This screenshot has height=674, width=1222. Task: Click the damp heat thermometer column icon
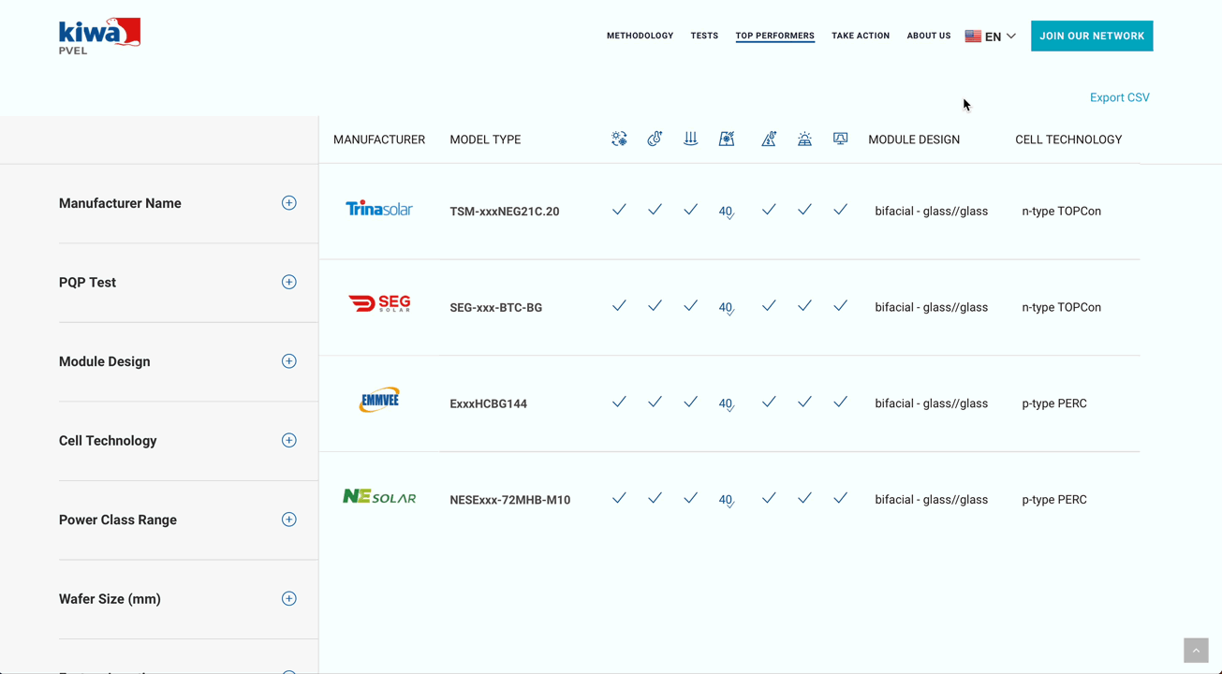[655, 139]
